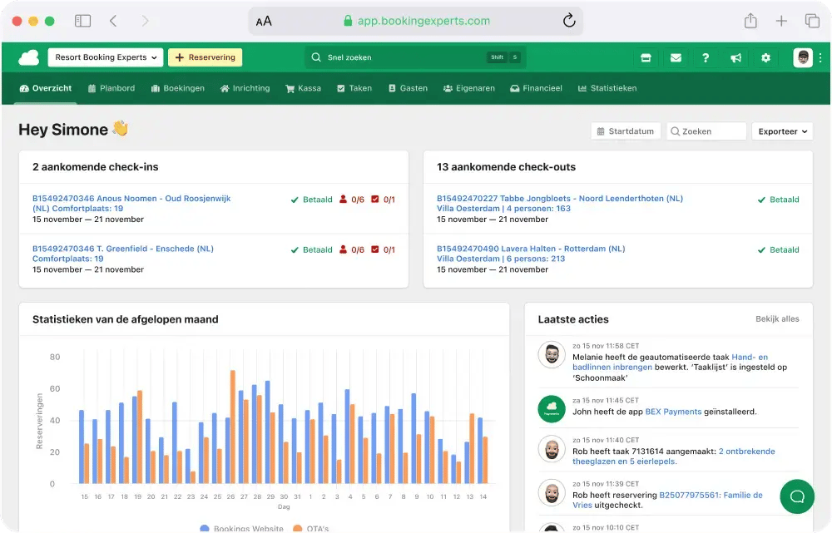This screenshot has width=832, height=533.
Task: Click Melanie's avatar in Laatste acties
Action: [552, 354]
